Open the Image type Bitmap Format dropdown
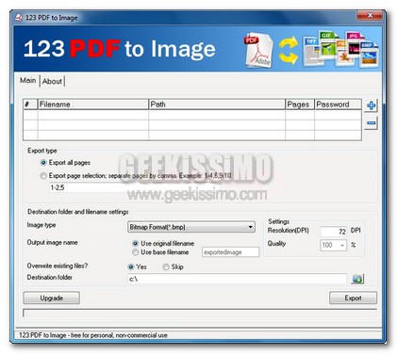This screenshot has width=397, height=354. click(x=191, y=227)
